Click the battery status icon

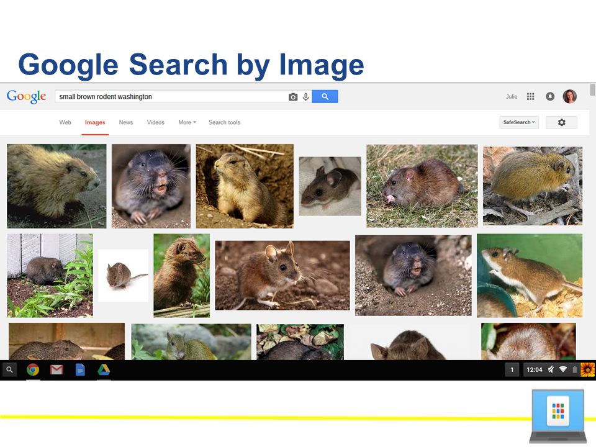click(575, 369)
